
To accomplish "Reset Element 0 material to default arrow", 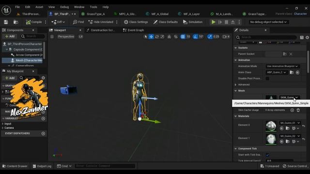I will pyautogui.click(x=304, y=126).
